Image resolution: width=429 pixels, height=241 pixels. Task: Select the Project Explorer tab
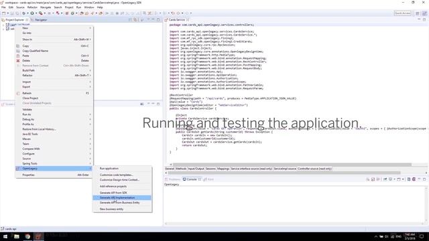tap(15, 19)
